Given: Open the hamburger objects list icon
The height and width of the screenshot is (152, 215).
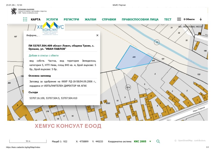Looking at the screenshot, I should [x=179, y=19].
